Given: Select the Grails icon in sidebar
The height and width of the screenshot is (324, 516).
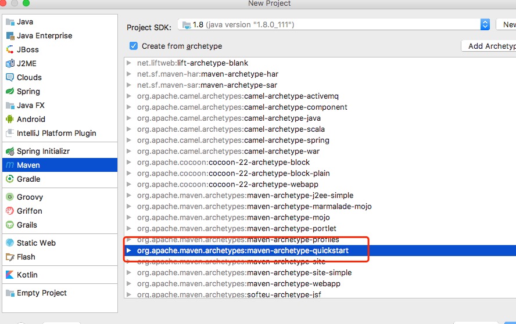Looking at the screenshot, I should pyautogui.click(x=10, y=225).
